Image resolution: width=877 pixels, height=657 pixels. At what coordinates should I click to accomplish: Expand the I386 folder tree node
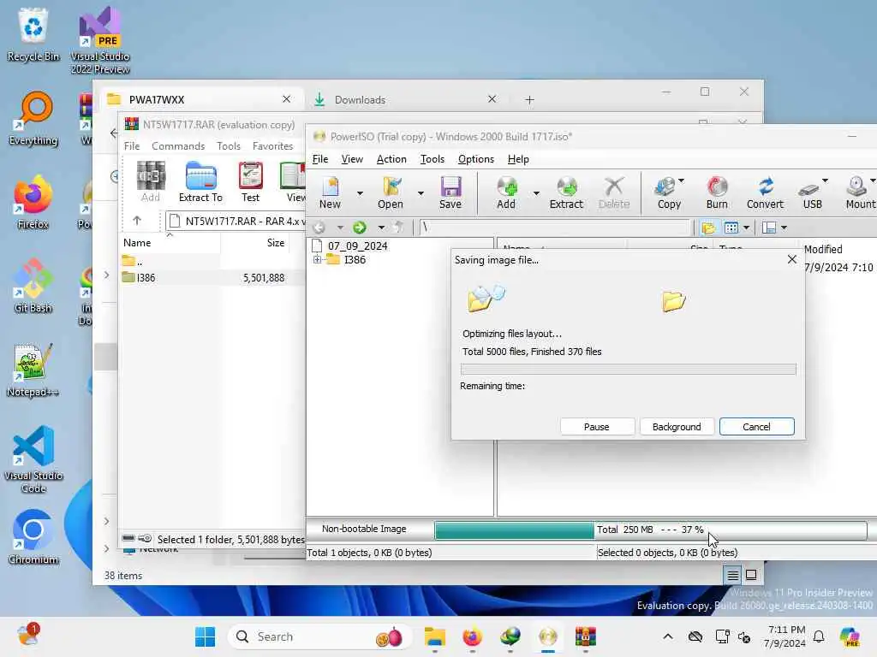(317, 259)
